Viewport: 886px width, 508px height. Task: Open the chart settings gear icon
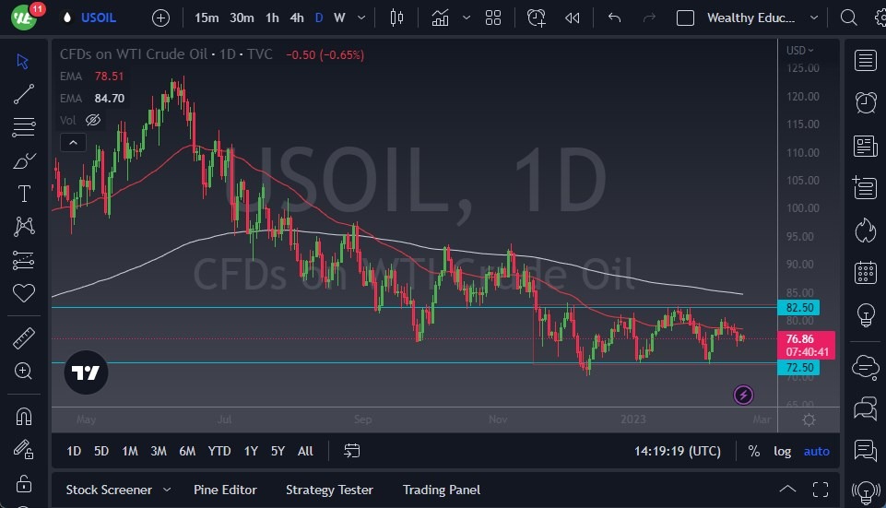click(809, 419)
